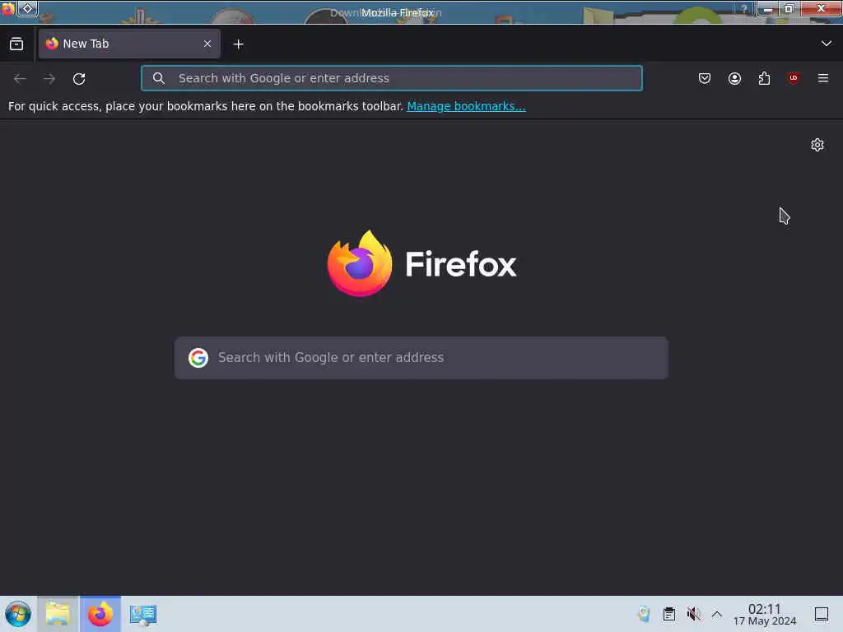Focus the top address bar field
Image resolution: width=843 pixels, height=632 pixels.
[391, 78]
